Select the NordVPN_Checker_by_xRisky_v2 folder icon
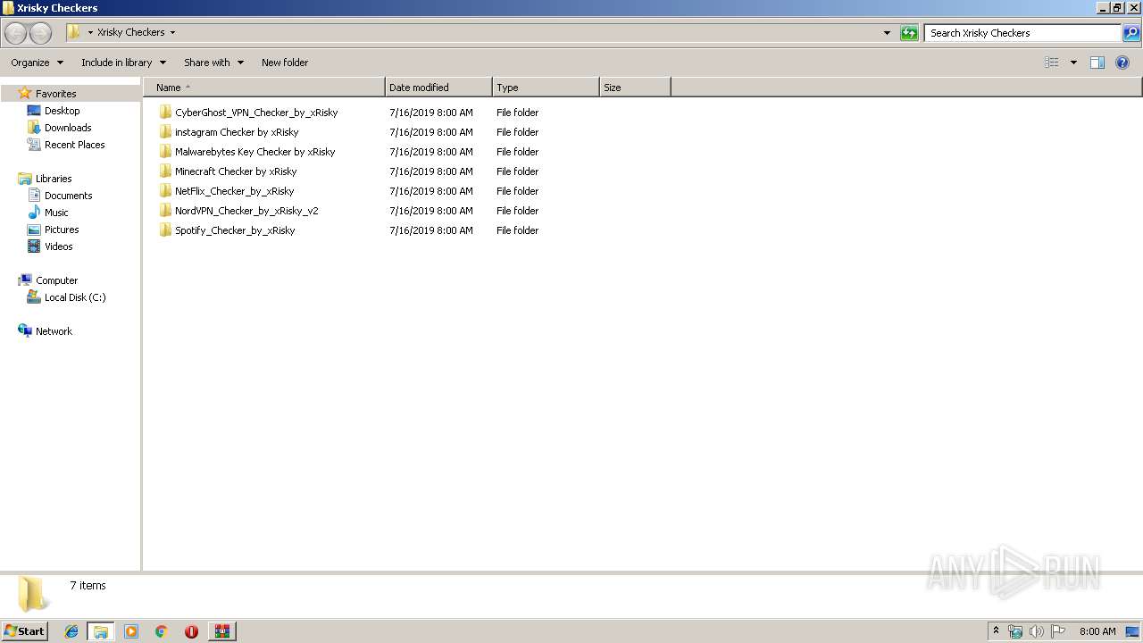The height and width of the screenshot is (643, 1143). point(165,211)
